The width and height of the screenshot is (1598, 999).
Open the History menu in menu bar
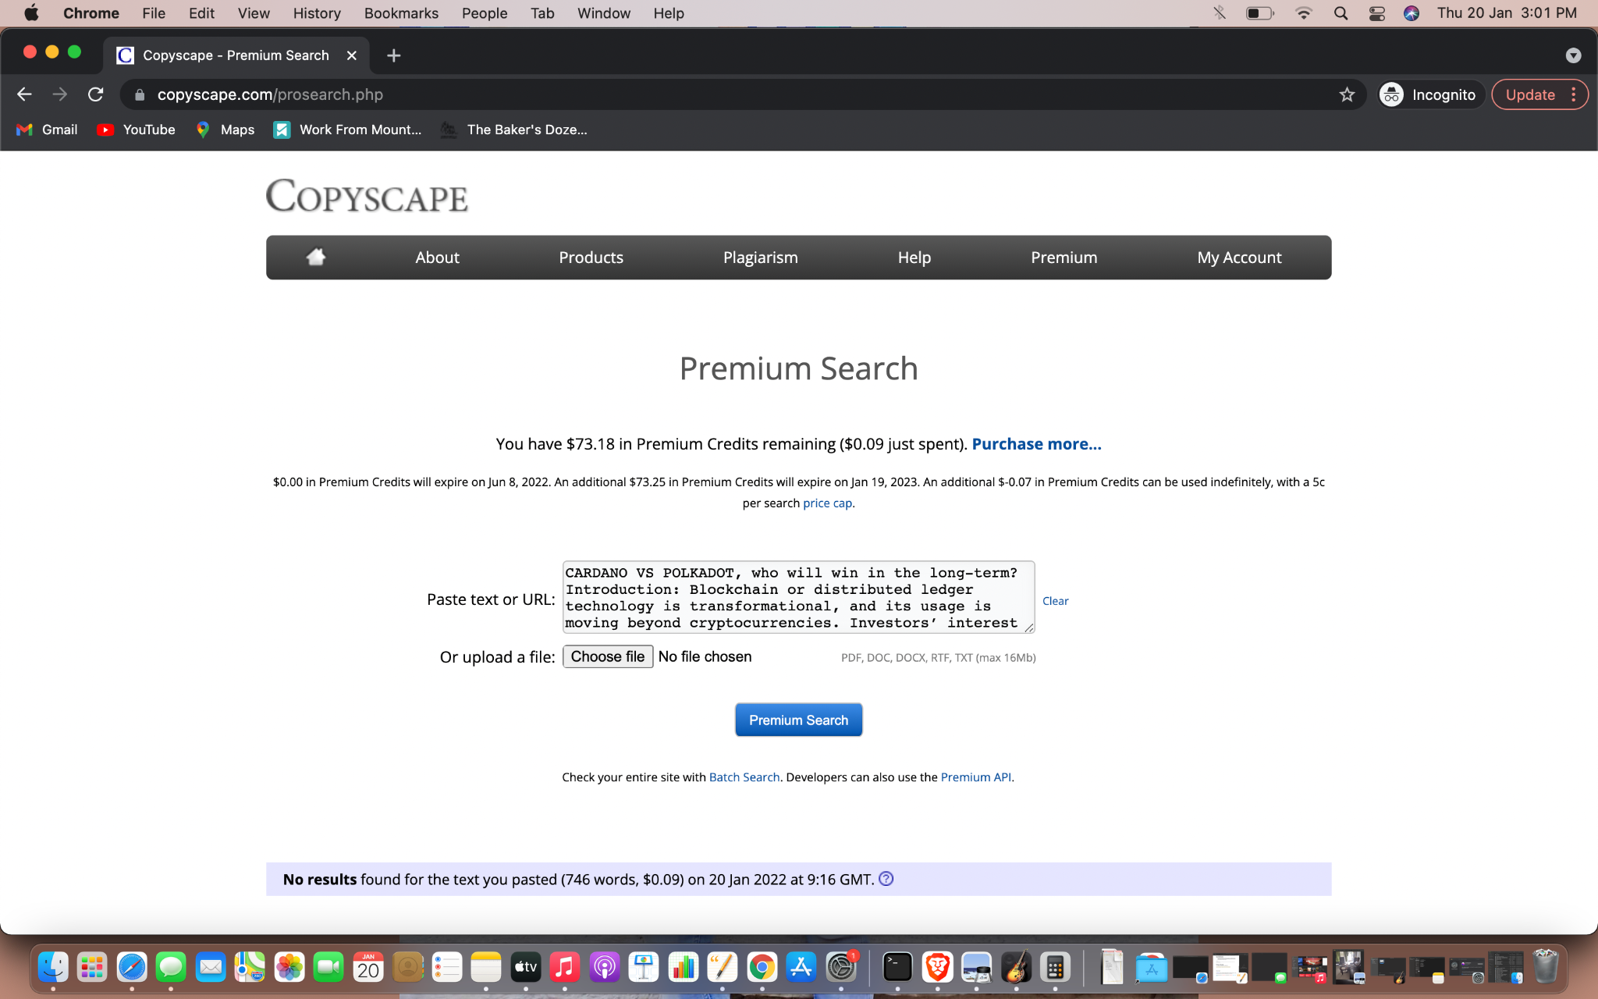click(x=316, y=13)
